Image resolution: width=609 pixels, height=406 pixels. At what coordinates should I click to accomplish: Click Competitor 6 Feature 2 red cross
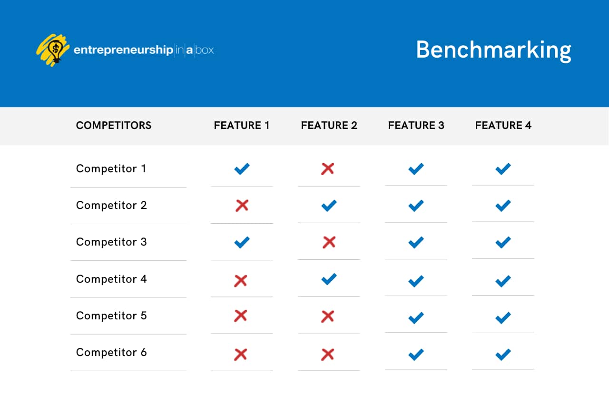(327, 354)
